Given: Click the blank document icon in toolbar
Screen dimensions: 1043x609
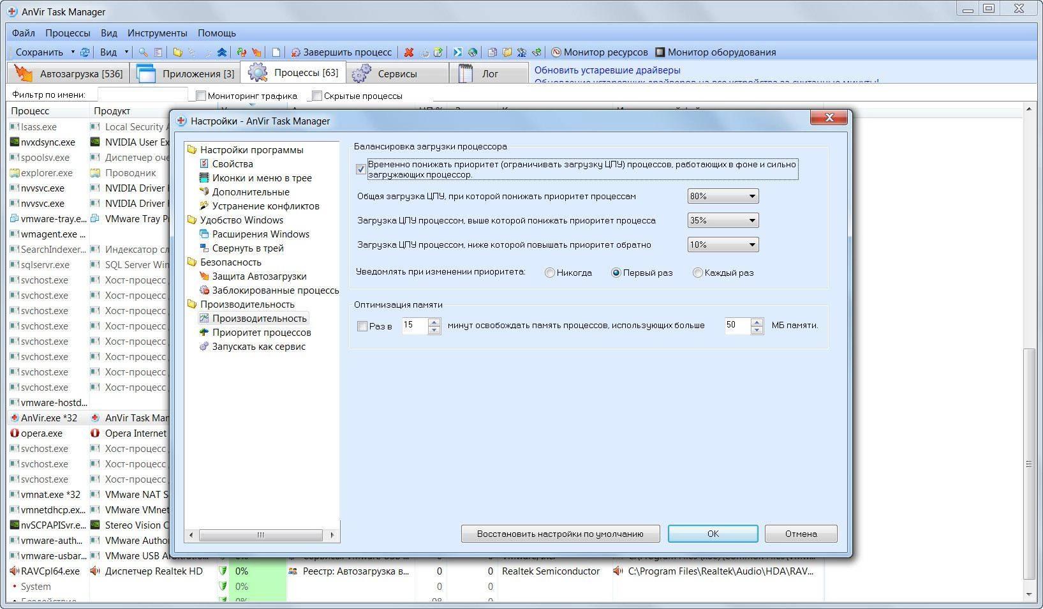Looking at the screenshot, I should pyautogui.click(x=276, y=52).
